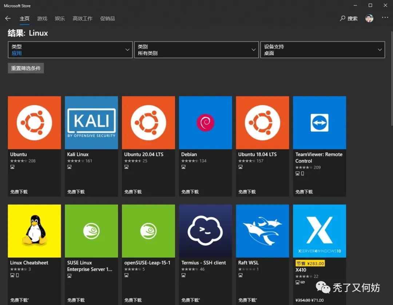Open the X410 app icon

click(x=319, y=231)
